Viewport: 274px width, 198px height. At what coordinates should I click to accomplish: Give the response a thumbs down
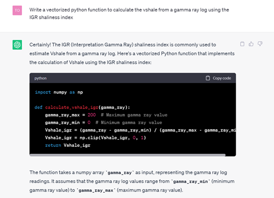260,44
